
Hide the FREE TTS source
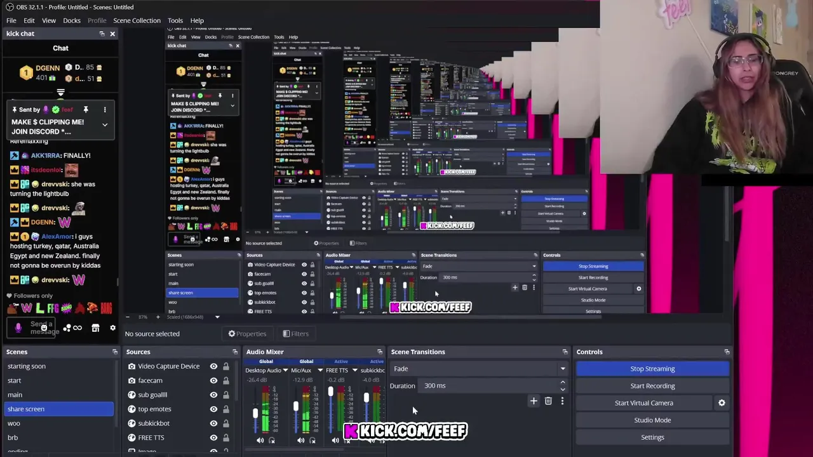pos(213,438)
